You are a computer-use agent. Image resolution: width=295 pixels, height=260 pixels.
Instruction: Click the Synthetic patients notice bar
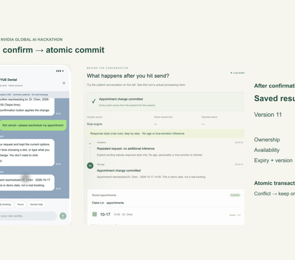[x=34, y=95]
